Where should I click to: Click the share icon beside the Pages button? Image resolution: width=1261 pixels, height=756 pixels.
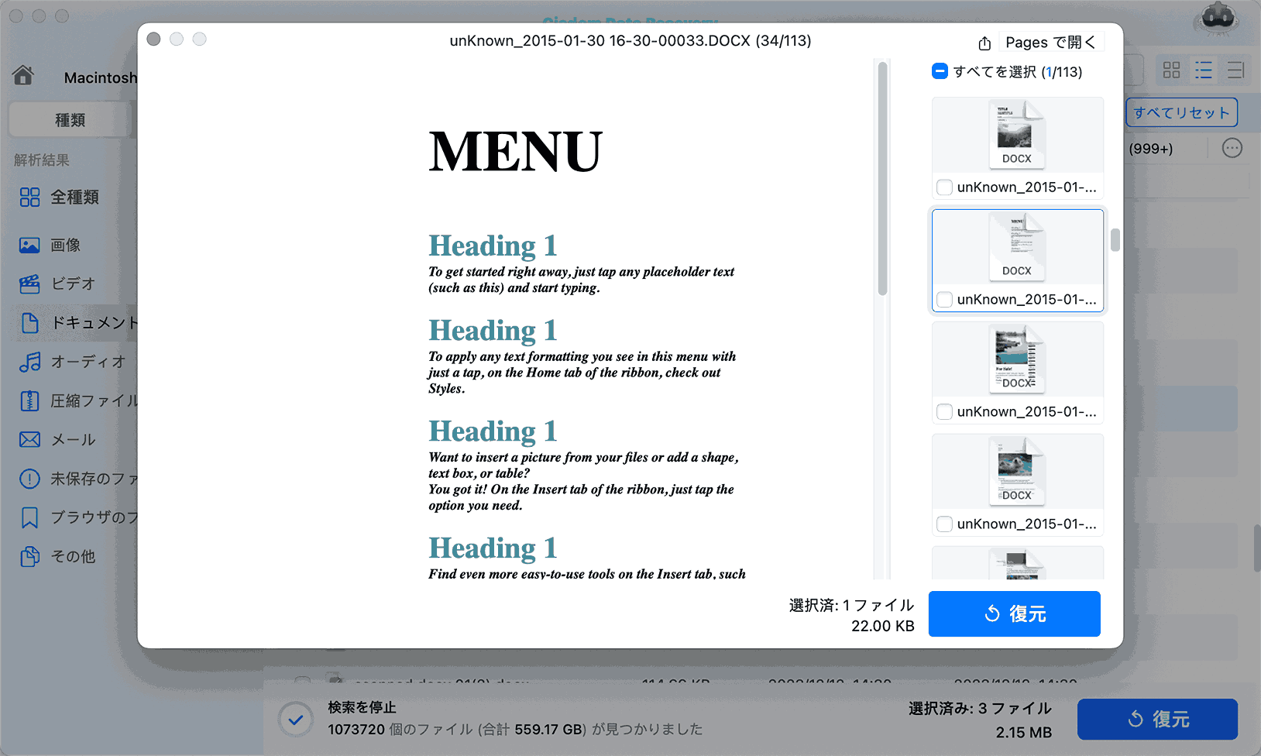pyautogui.click(x=984, y=43)
